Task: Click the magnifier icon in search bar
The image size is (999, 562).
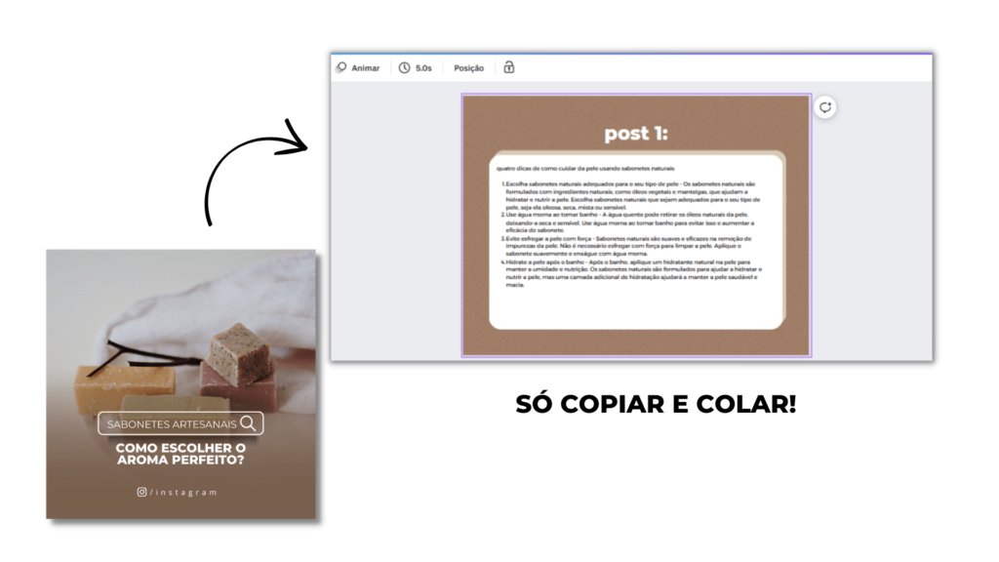Action: click(x=249, y=423)
